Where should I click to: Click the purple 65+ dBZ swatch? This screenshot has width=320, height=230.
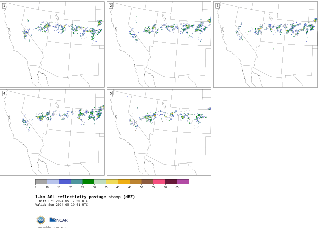point(183,182)
